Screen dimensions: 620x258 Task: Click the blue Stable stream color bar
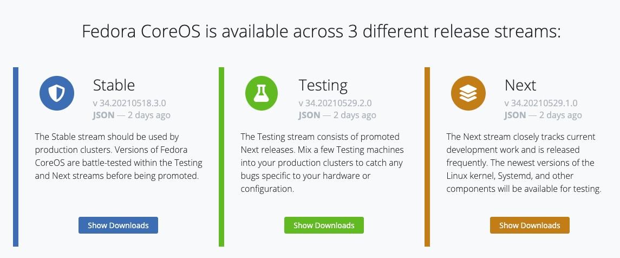(16, 157)
